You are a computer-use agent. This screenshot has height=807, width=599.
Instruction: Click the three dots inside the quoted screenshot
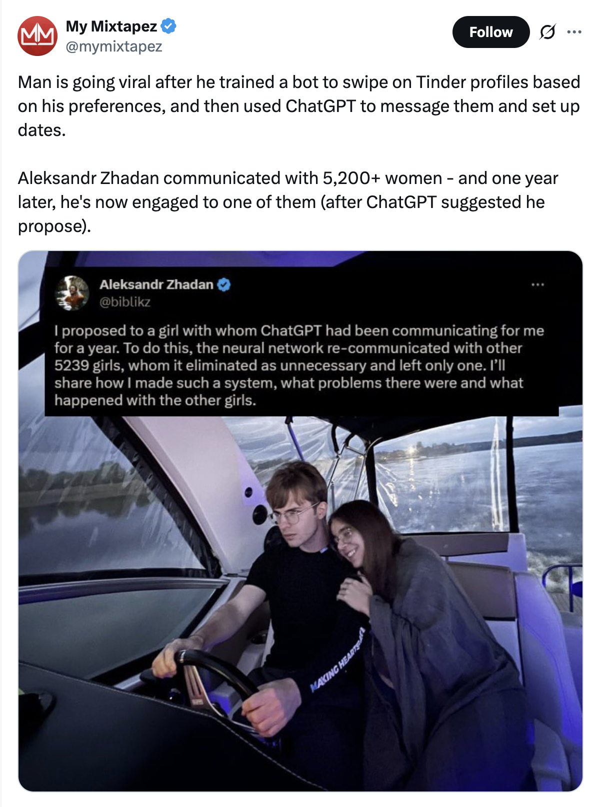click(537, 284)
